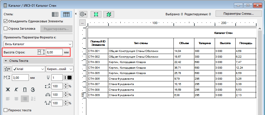Click character spacing 100 field
This screenshot has width=265, height=115.
point(57,103)
